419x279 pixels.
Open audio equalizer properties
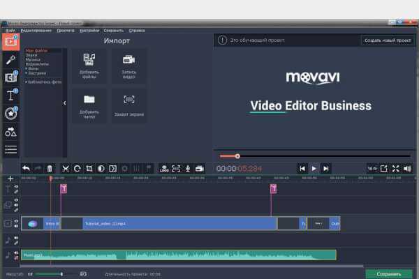tap(137, 169)
